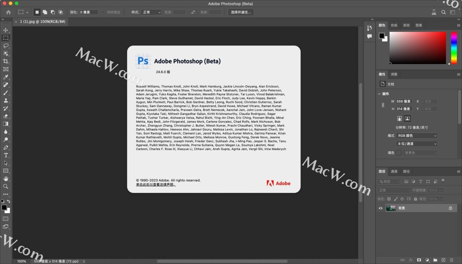
Task: Switch to the 色板 tab
Action: point(394,25)
